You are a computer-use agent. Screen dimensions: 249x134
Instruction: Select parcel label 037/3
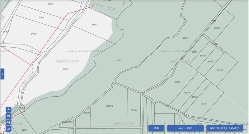tap(177, 82)
